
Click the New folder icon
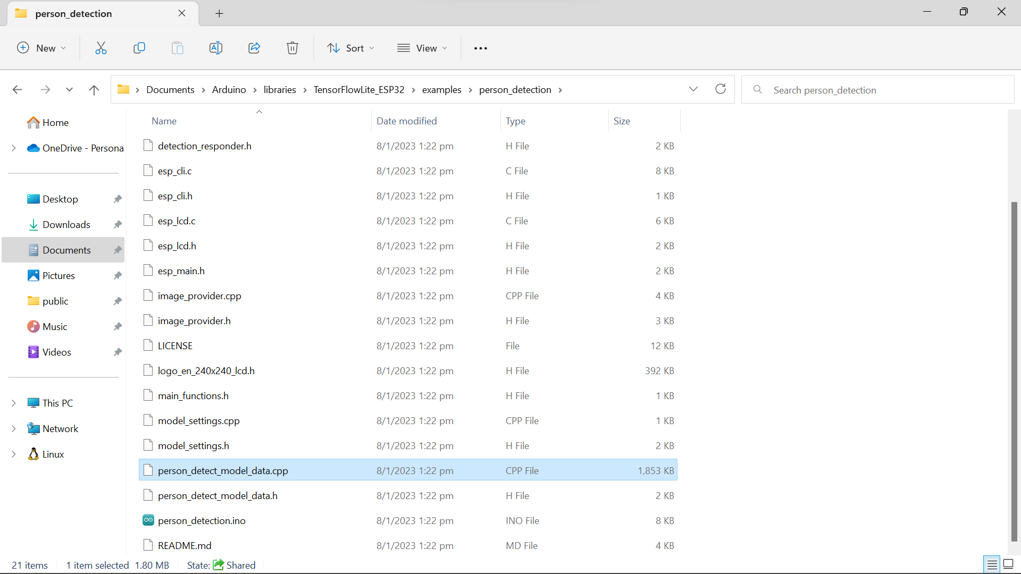coord(40,48)
